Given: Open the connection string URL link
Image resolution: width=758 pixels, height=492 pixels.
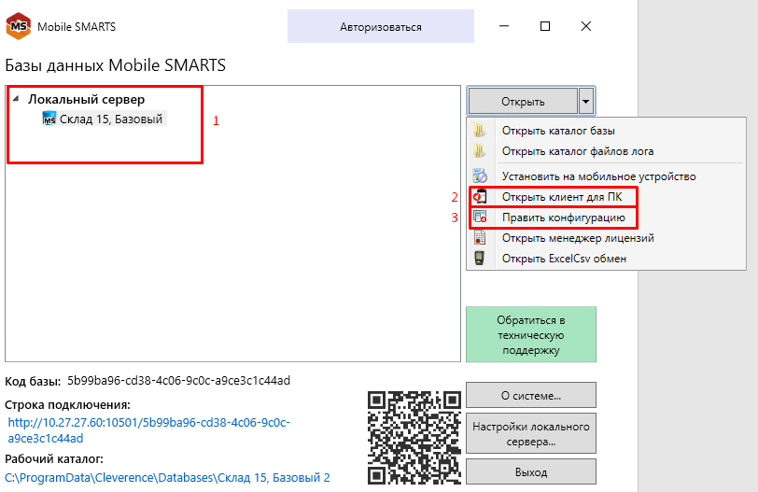Looking at the screenshot, I should (x=148, y=430).
